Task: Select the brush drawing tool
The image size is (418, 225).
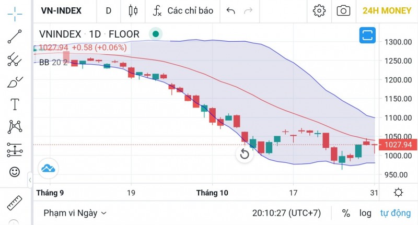Action: (x=15, y=82)
